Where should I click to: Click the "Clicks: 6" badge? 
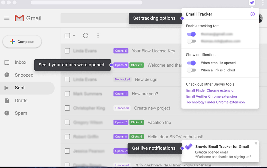[136, 137]
